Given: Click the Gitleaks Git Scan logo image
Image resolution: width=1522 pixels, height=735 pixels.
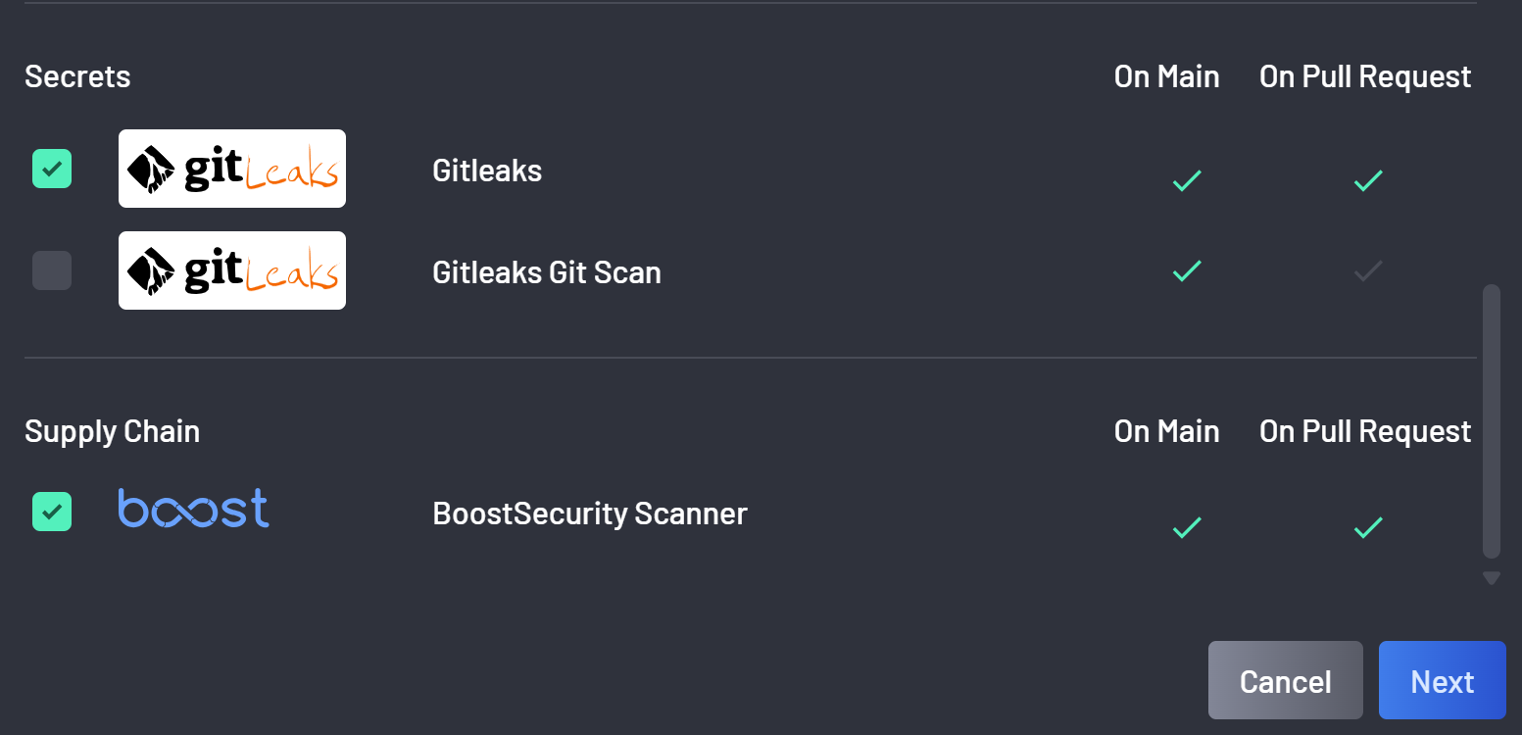Looking at the screenshot, I should pos(232,270).
